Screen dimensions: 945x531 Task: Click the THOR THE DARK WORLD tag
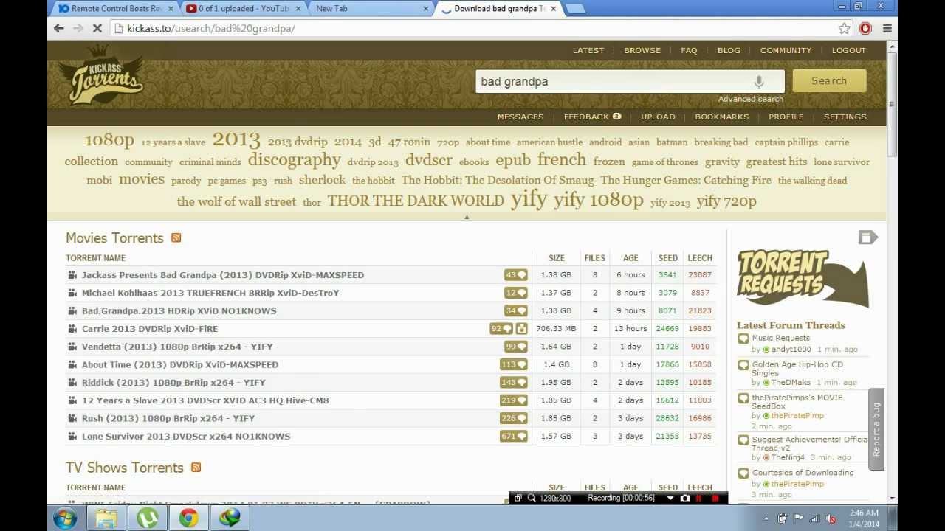coord(416,201)
